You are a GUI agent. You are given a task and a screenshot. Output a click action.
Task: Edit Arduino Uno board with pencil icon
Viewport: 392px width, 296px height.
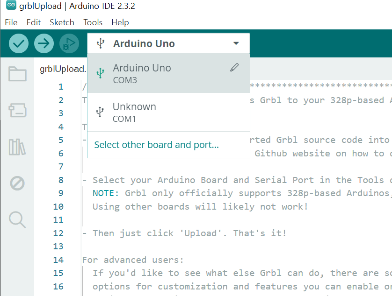point(234,67)
